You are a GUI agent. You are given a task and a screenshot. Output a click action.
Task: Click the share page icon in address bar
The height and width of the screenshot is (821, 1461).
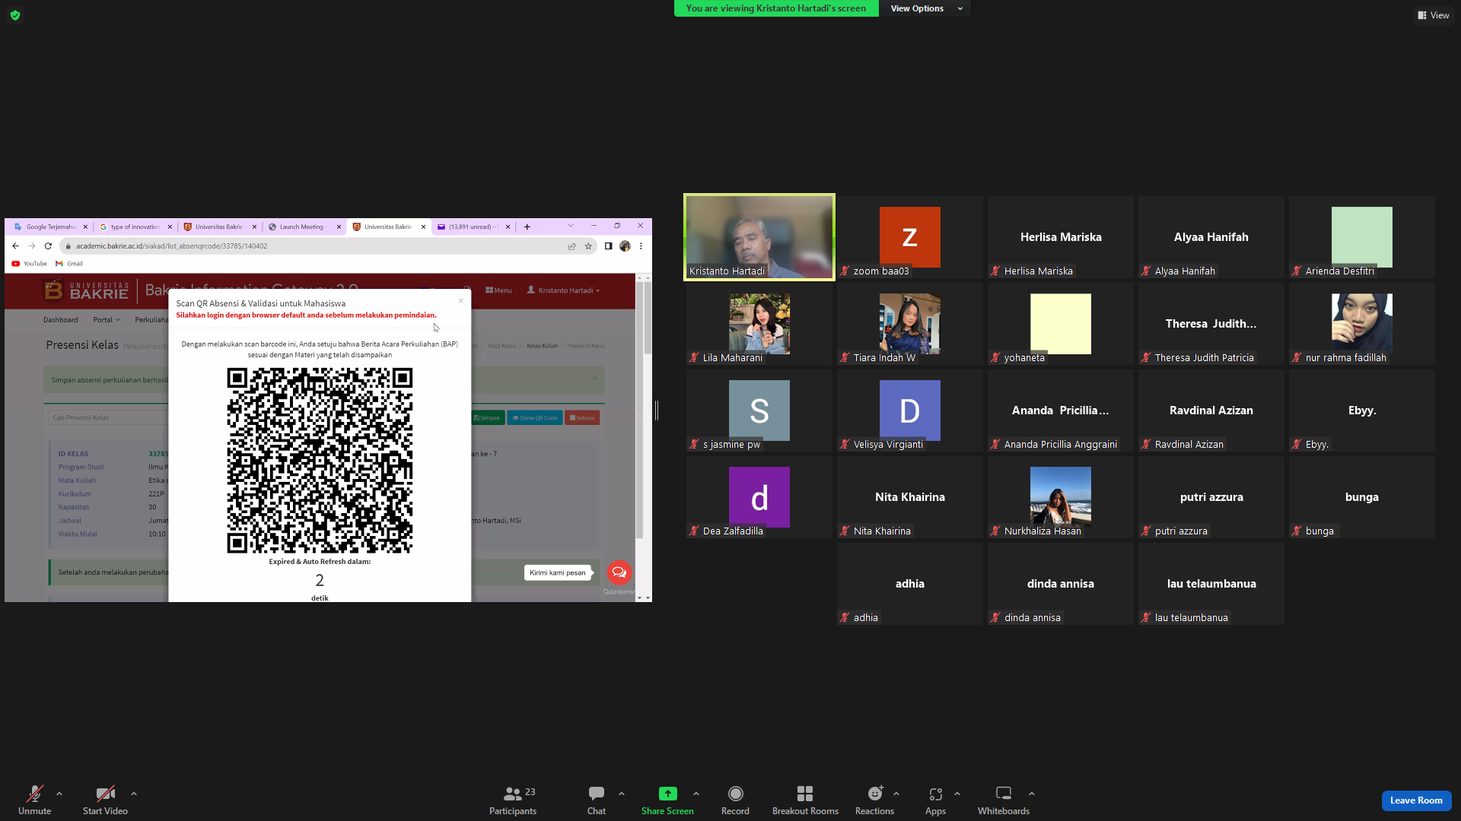point(572,246)
